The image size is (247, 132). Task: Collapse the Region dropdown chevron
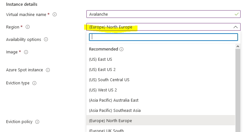(235, 27)
